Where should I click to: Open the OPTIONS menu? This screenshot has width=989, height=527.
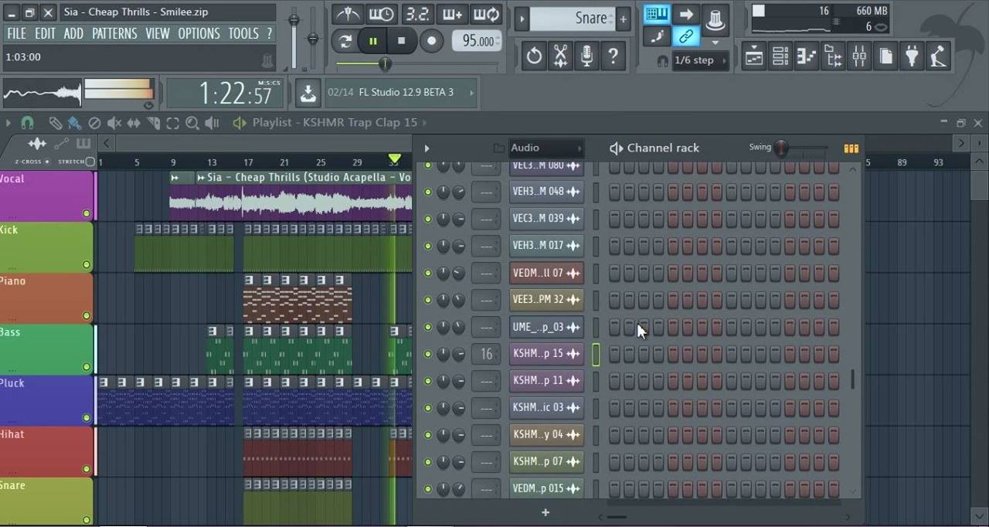coord(199,33)
